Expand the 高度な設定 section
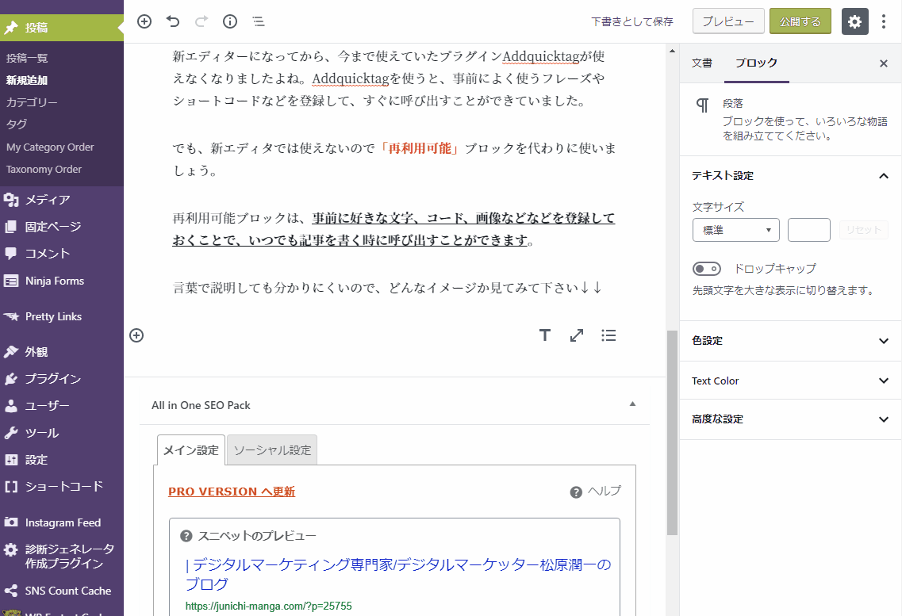Viewport: 902px width, 616px height. pyautogui.click(x=790, y=419)
